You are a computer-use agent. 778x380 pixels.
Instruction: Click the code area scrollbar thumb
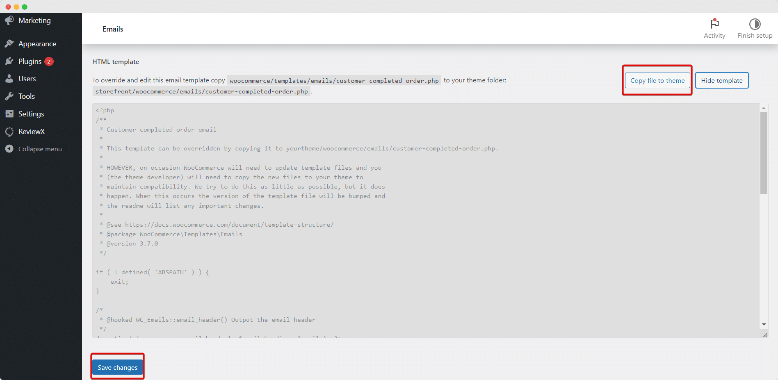point(764,153)
